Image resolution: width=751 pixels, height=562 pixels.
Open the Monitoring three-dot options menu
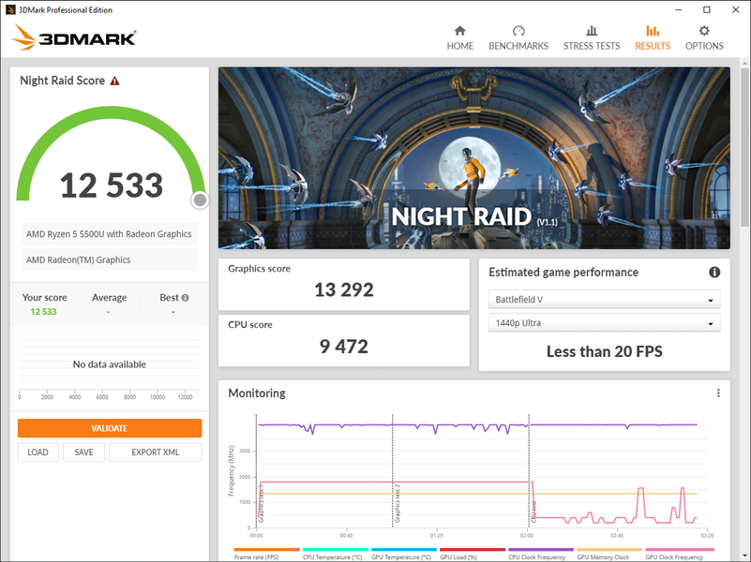(x=718, y=392)
